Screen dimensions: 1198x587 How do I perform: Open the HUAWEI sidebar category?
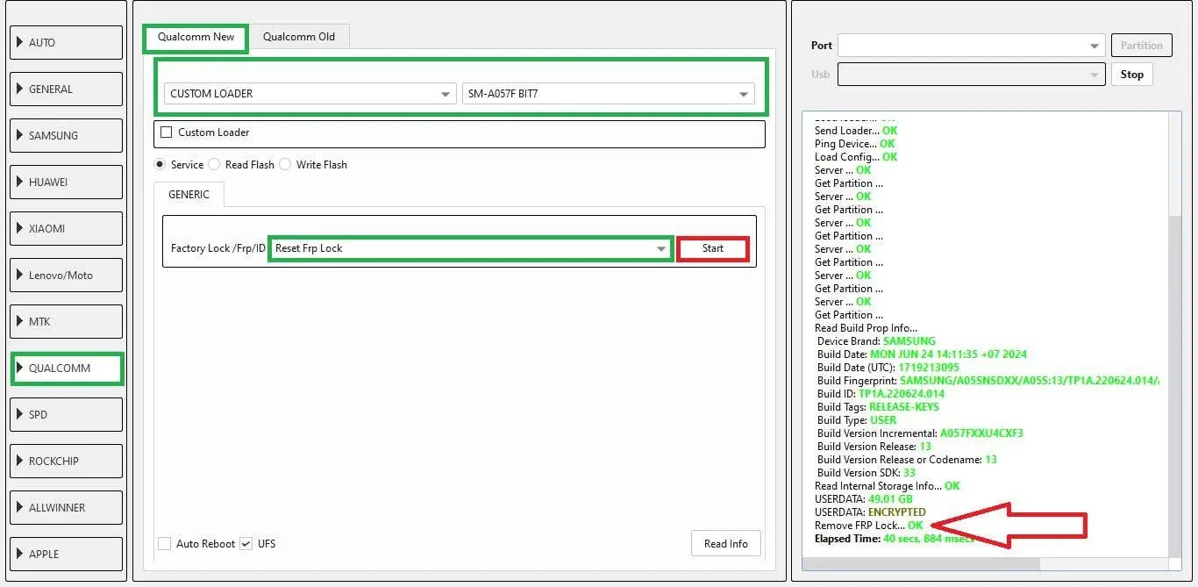coord(67,182)
